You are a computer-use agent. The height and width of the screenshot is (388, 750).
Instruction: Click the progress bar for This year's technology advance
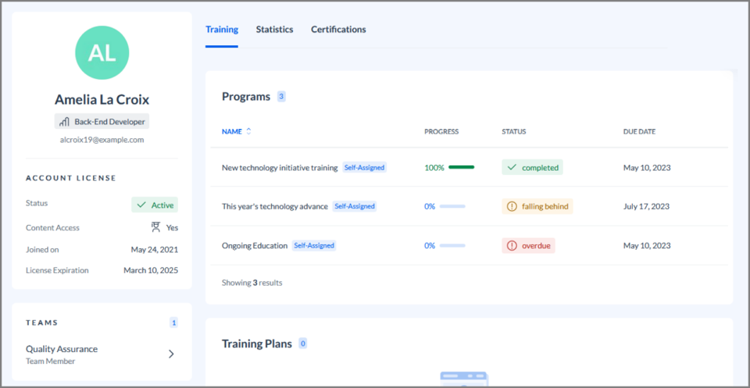(x=452, y=206)
